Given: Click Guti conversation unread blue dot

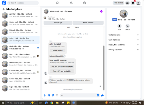Looking at the screenshot, I should 38,48.
